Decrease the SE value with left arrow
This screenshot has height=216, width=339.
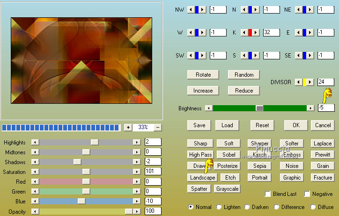tap(299, 56)
